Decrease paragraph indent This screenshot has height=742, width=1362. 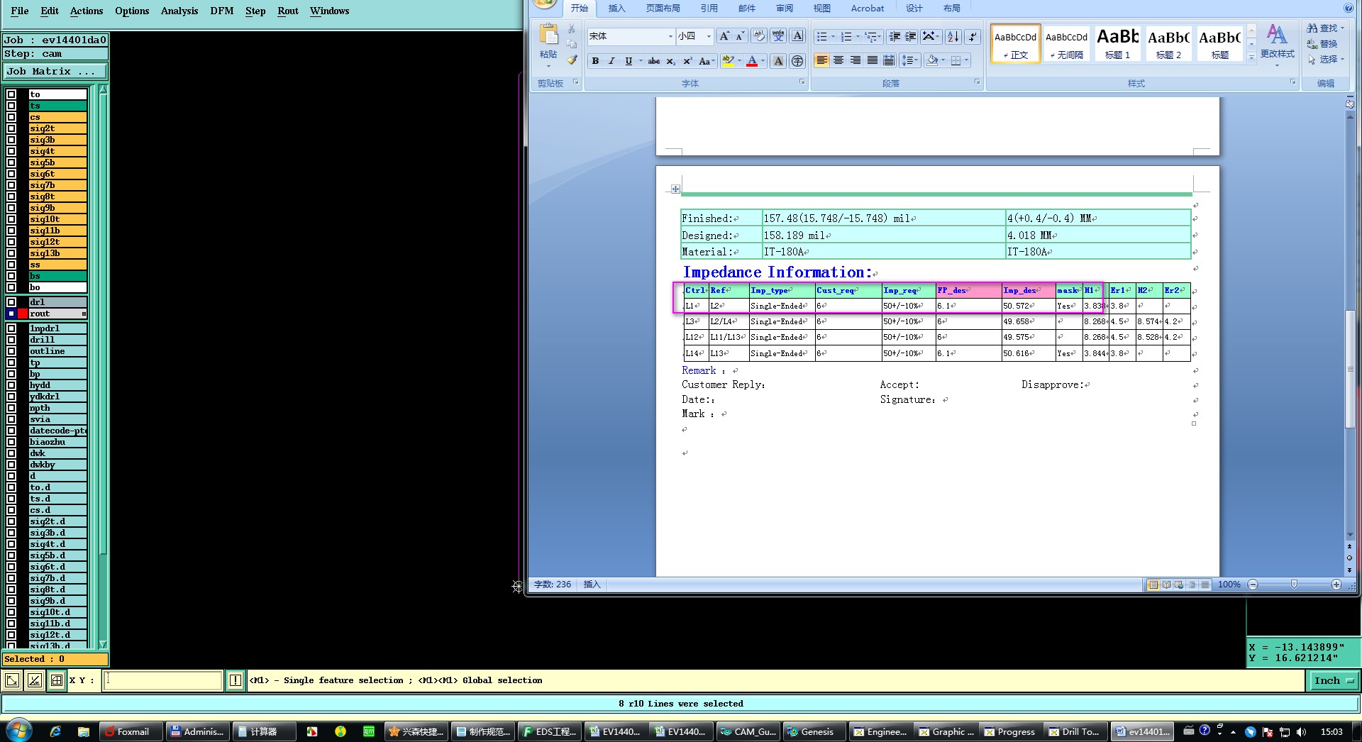(895, 36)
